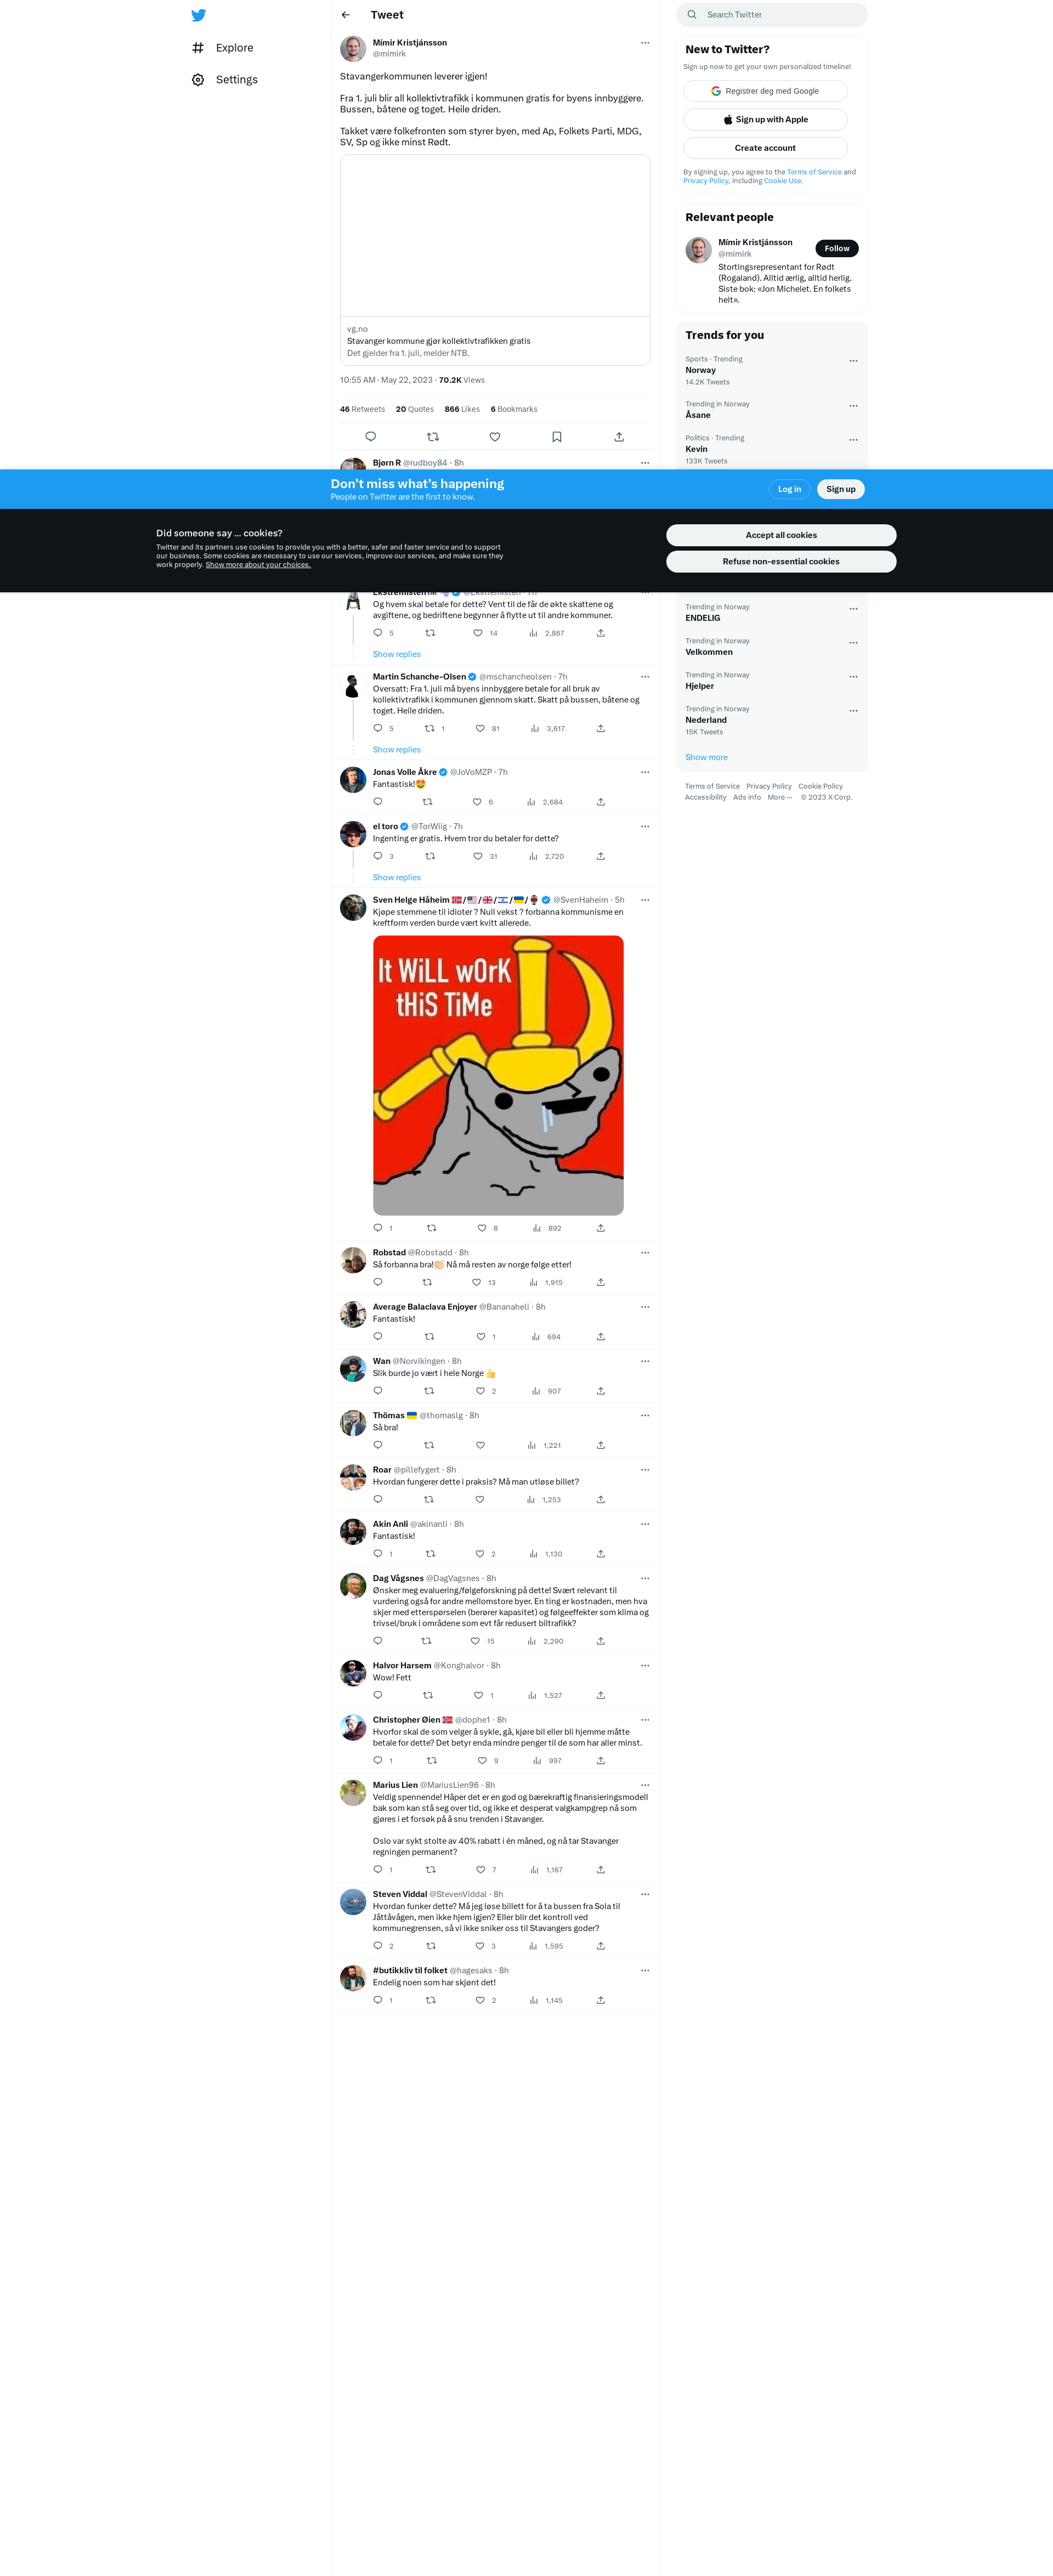Share the main tweet via share icon
1053x2576 pixels.
pos(619,437)
